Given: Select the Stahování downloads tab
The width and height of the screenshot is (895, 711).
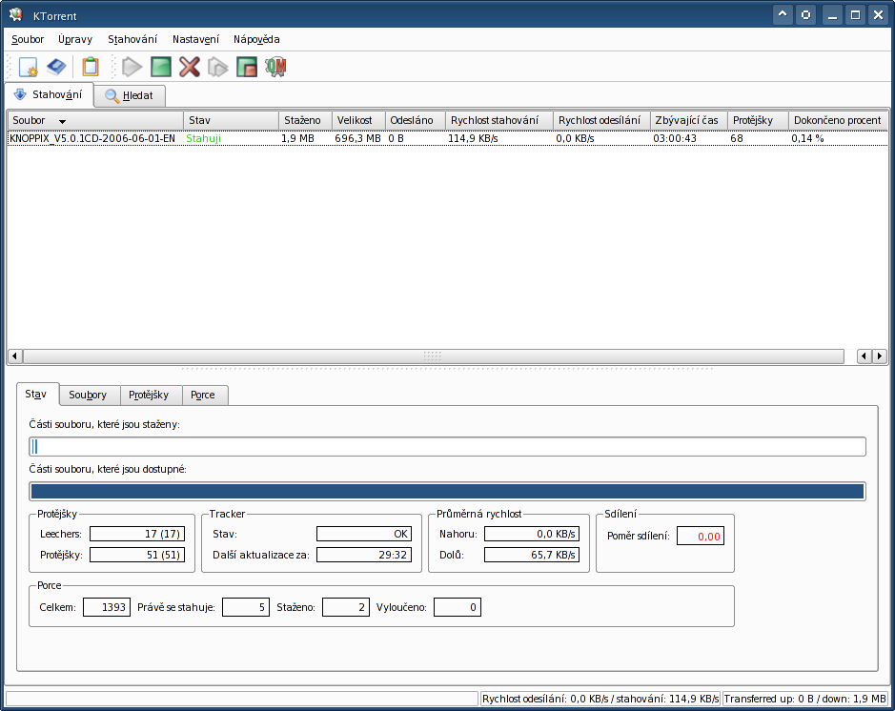Looking at the screenshot, I should [49, 94].
